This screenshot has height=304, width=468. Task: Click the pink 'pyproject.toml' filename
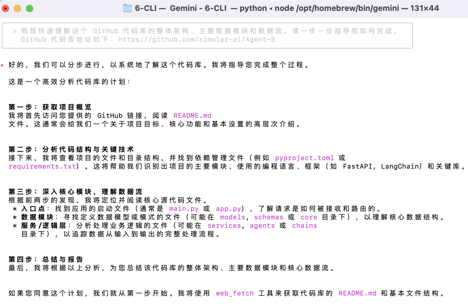[304, 158]
